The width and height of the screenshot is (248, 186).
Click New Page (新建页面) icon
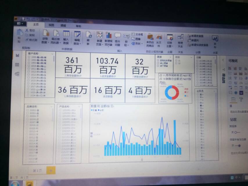click(x=100, y=35)
